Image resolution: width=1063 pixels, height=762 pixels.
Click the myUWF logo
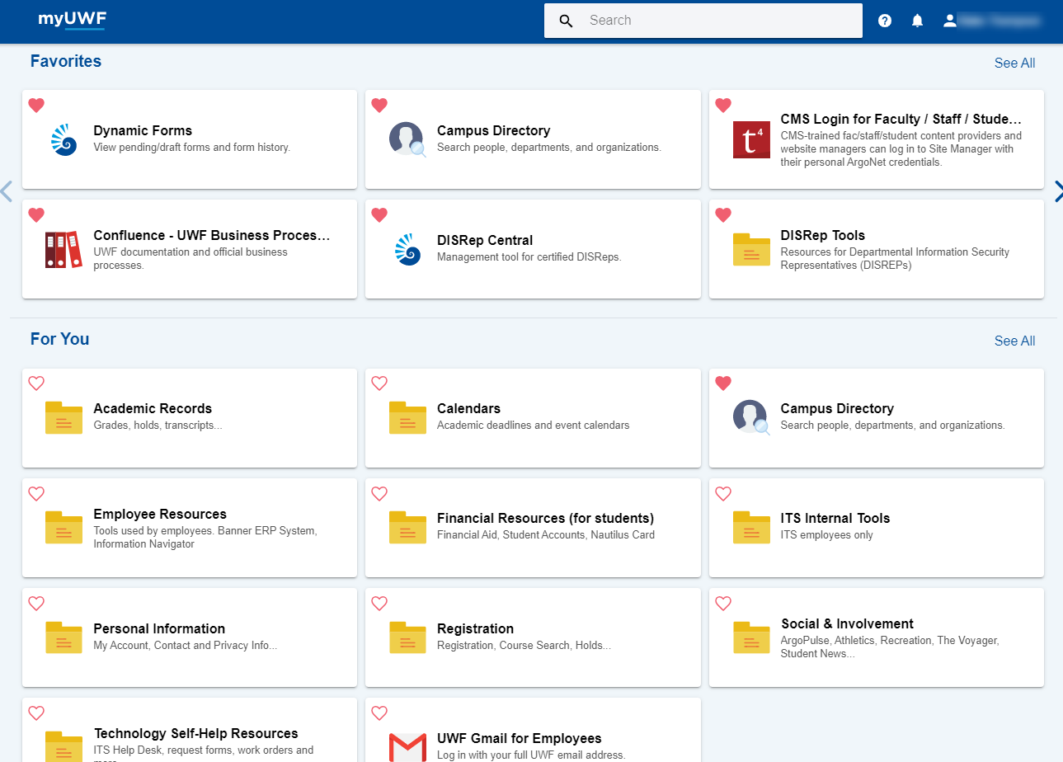72,20
